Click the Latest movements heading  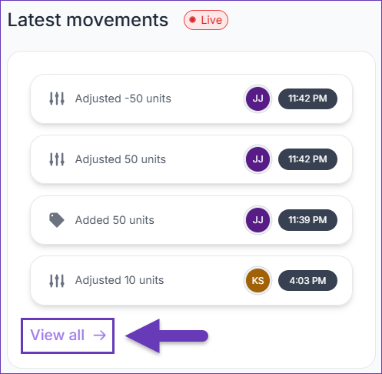click(88, 20)
